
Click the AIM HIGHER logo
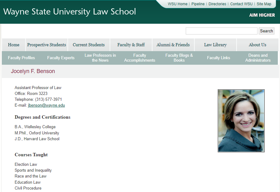pos(262,15)
